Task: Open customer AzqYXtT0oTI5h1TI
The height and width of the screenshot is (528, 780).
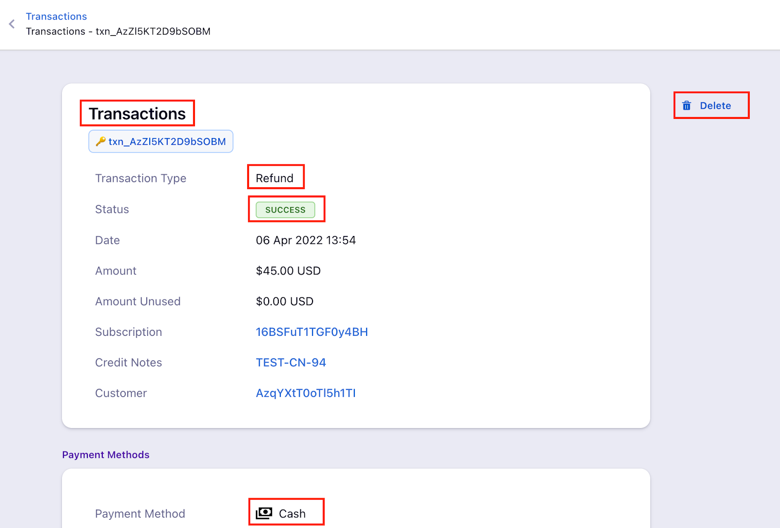Action: [306, 393]
